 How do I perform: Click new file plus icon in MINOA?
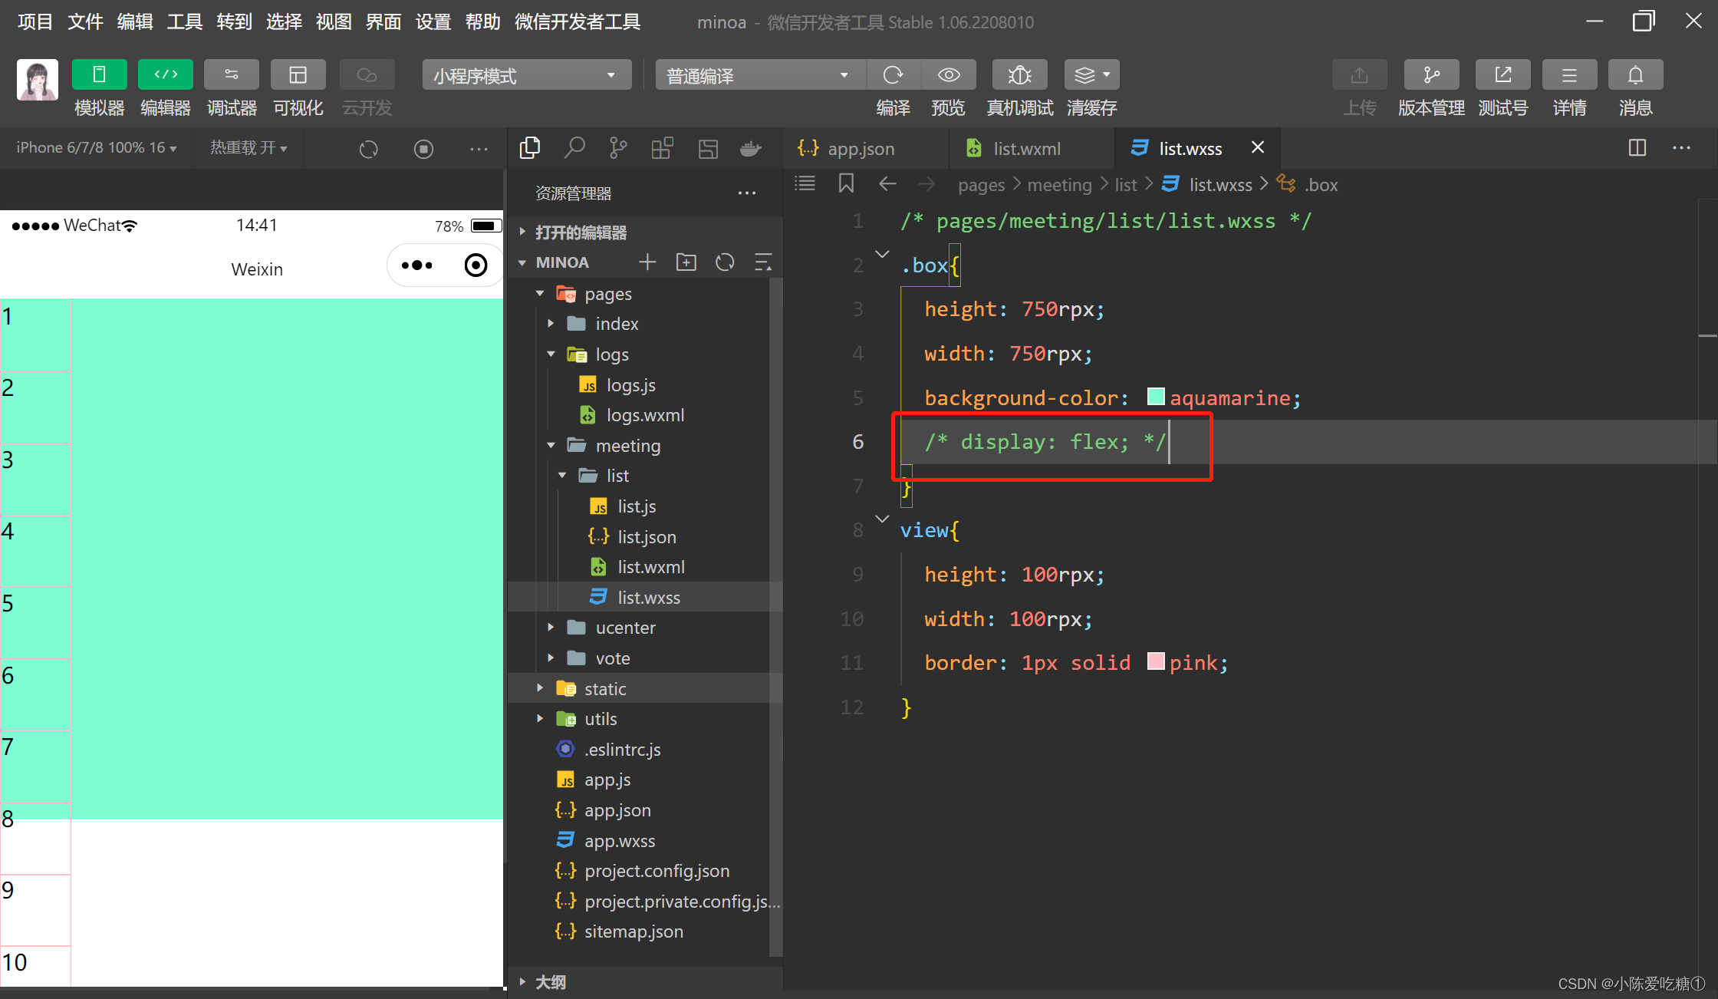[647, 262]
